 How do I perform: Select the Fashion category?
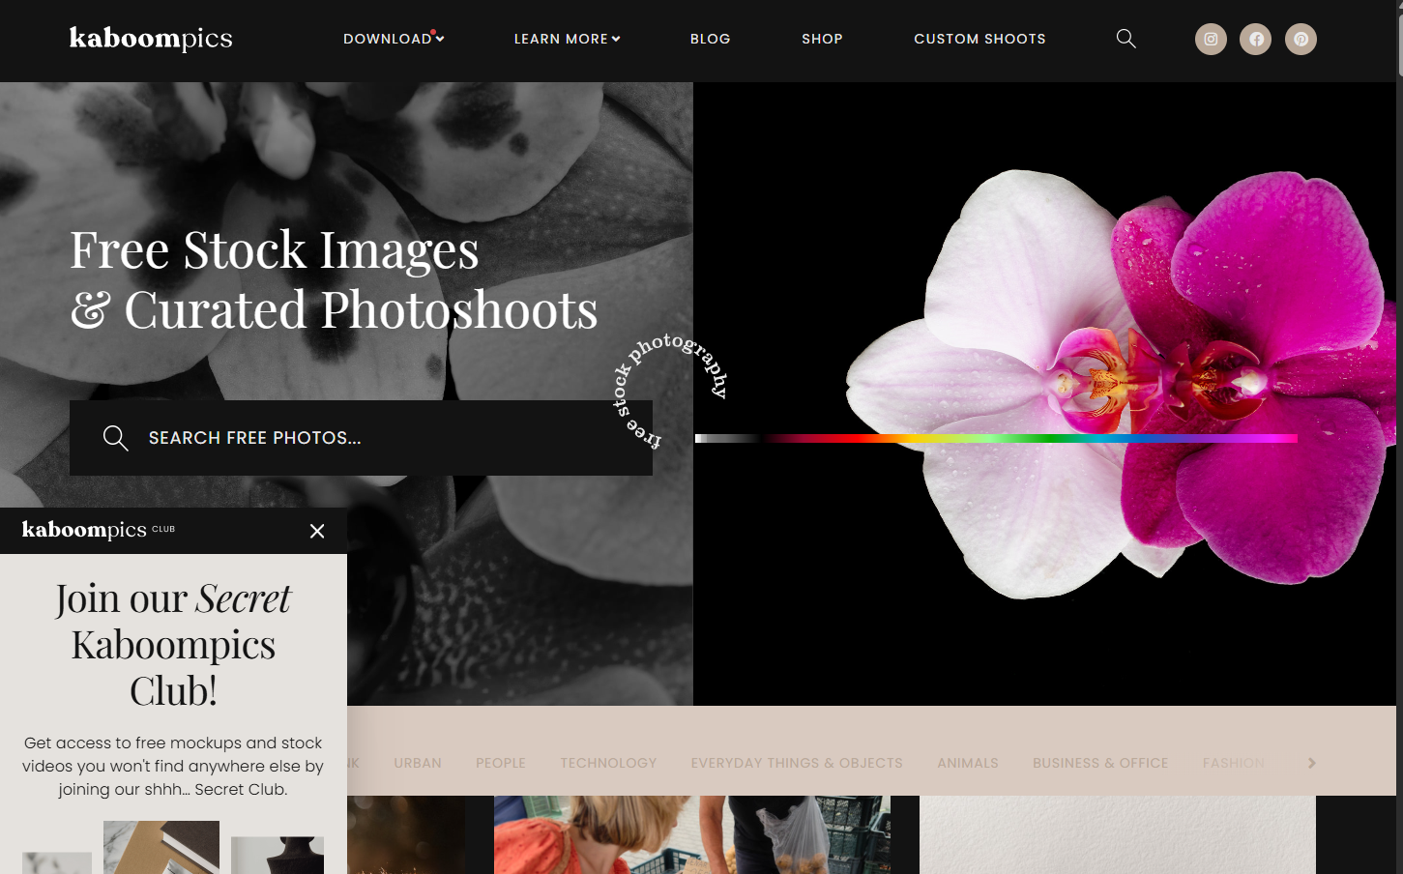point(1234,763)
